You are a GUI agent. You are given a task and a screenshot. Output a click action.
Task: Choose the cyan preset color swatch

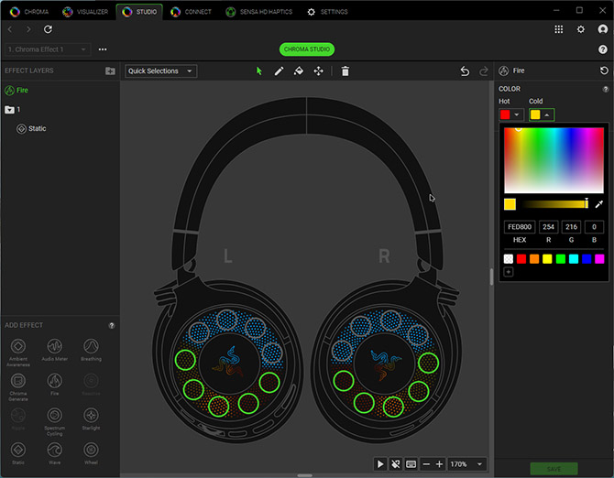574,258
